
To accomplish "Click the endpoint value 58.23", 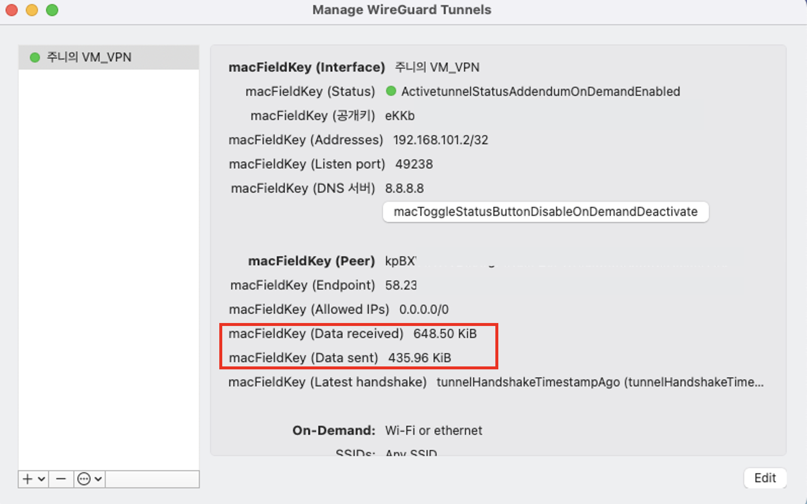I will click(401, 285).
